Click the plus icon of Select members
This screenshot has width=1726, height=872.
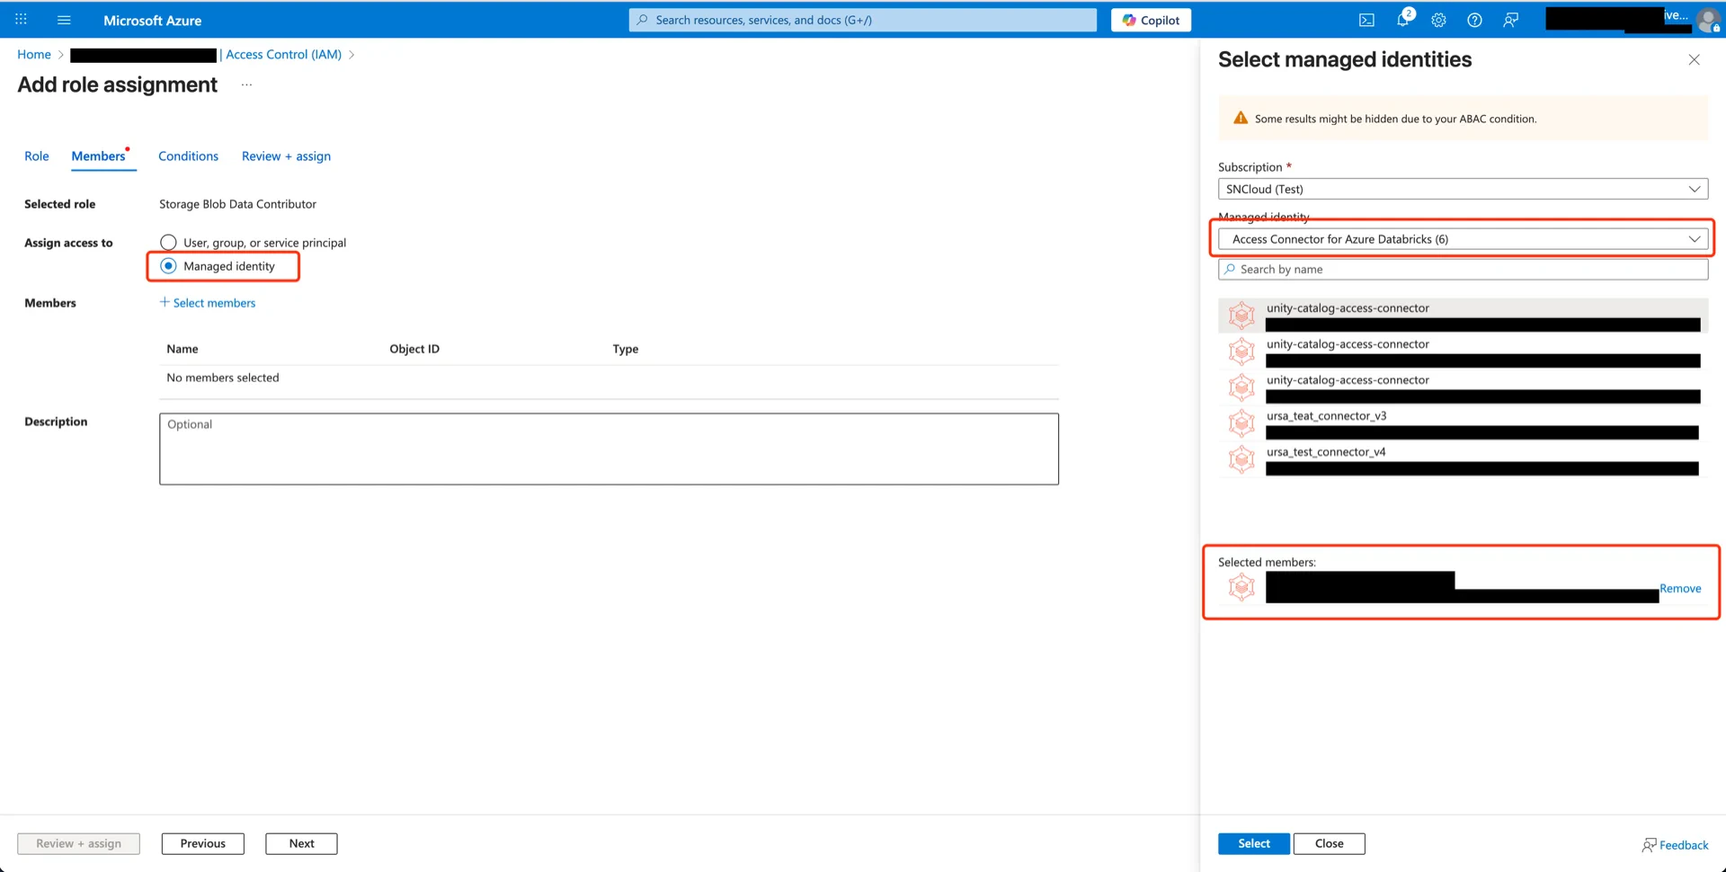(x=165, y=302)
